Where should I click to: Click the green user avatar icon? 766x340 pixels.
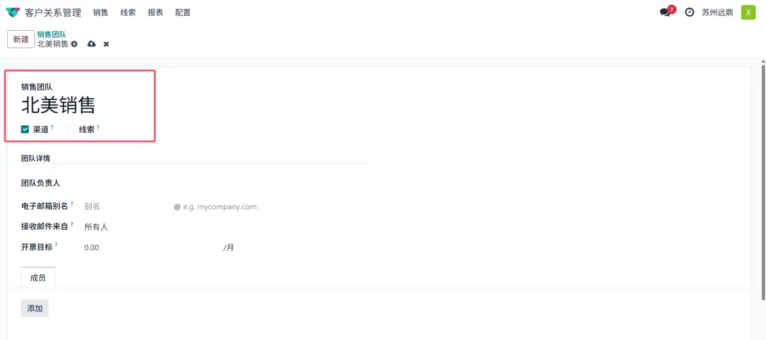point(748,12)
